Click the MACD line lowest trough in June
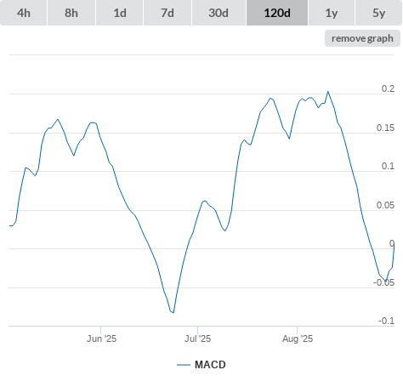Viewport: 403px width, 387px height. [x=173, y=312]
